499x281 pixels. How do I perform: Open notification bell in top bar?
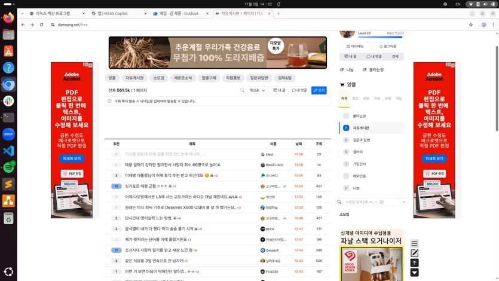click(278, 4)
